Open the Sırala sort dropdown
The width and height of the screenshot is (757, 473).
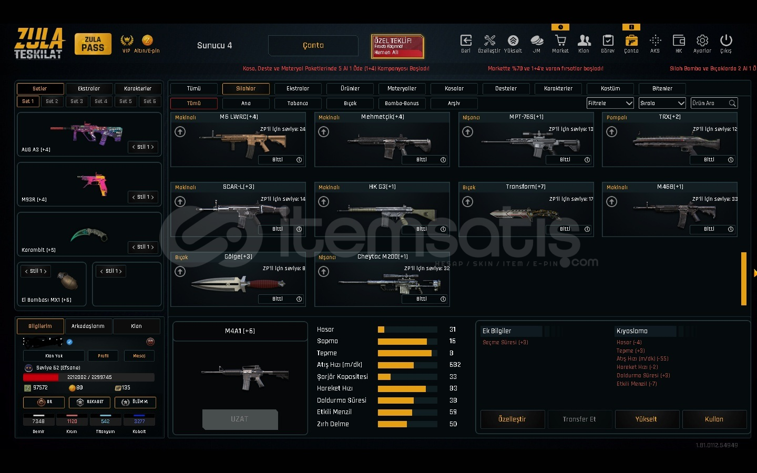pos(662,104)
